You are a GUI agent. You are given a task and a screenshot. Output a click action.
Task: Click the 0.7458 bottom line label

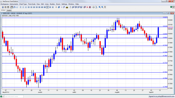tap(165, 87)
